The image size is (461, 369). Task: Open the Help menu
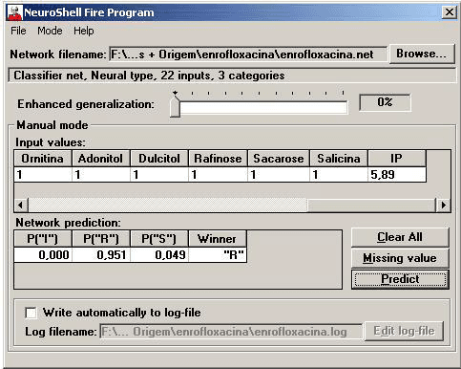84,31
